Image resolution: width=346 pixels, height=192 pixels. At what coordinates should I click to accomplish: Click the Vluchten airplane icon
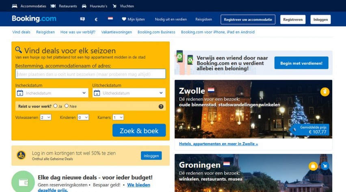click(115, 6)
